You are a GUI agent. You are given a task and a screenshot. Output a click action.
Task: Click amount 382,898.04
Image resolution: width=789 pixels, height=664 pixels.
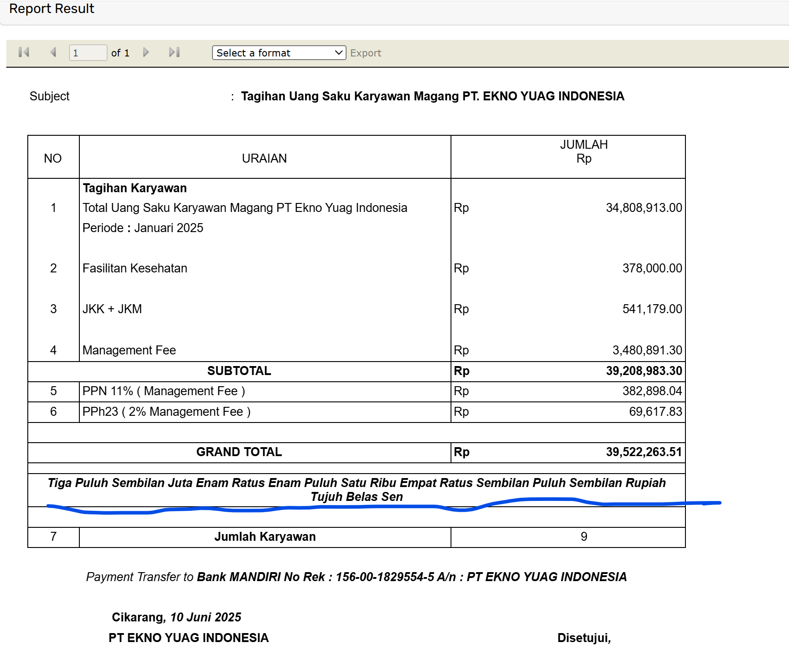pyautogui.click(x=652, y=391)
